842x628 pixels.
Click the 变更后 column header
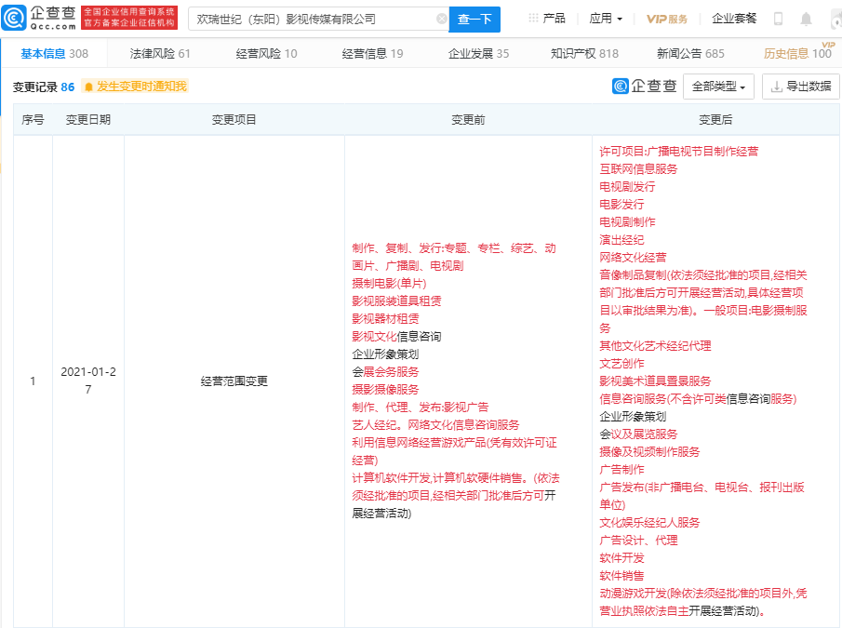pos(715,120)
